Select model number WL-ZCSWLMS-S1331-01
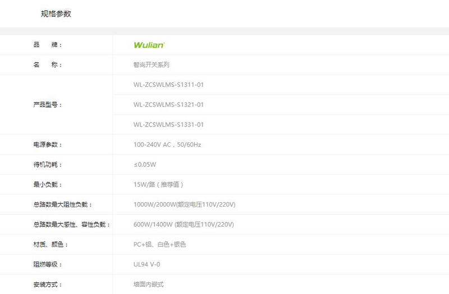This screenshot has height=294, width=449. pos(168,124)
